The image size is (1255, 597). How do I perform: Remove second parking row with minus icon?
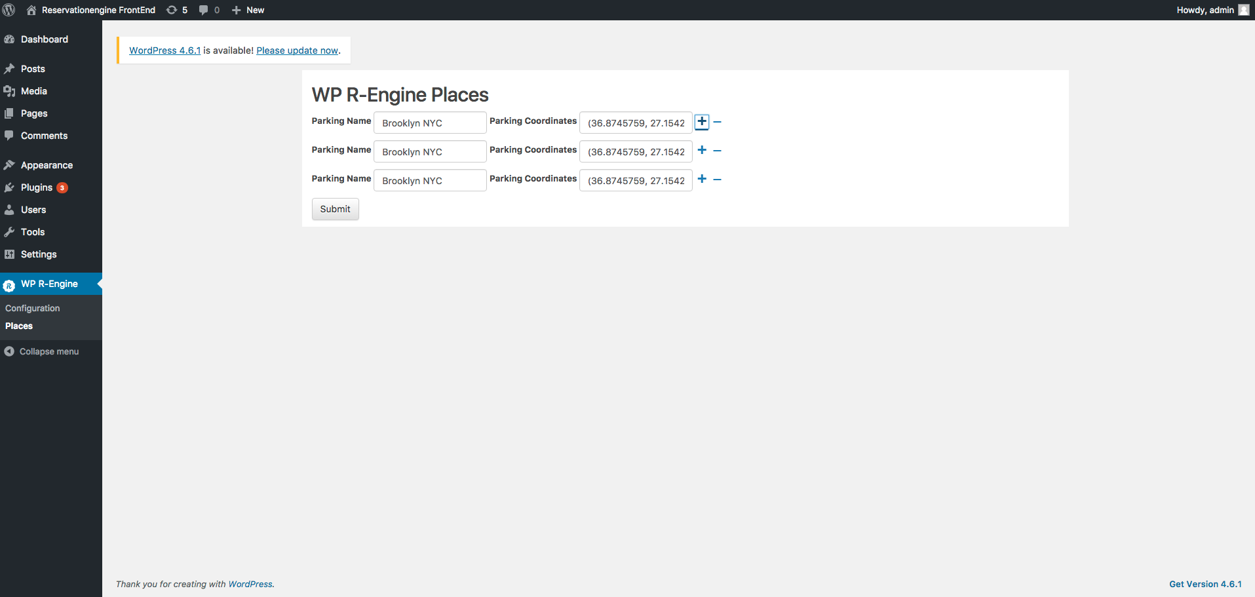718,151
